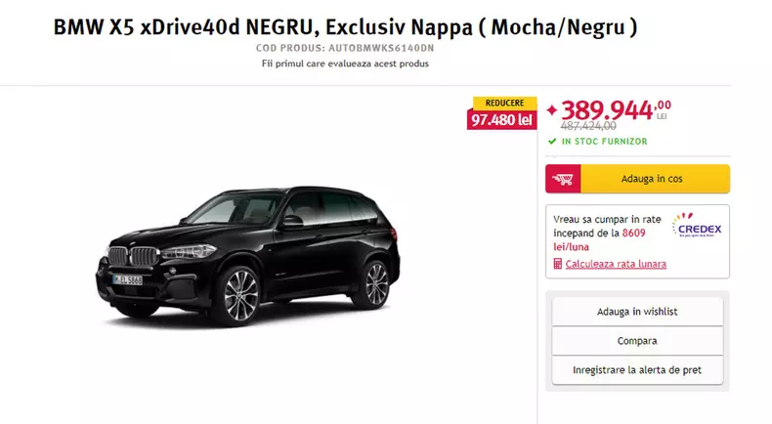The height and width of the screenshot is (424, 772).
Task: Click the black BMW X5 product image
Action: tap(247, 256)
